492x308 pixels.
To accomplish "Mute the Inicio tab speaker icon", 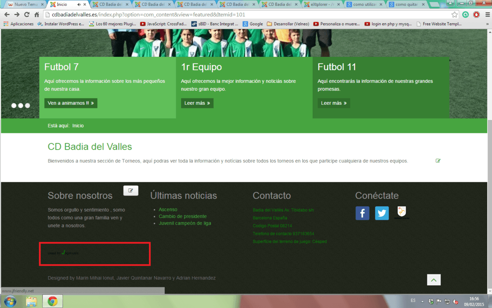I will point(79,4).
